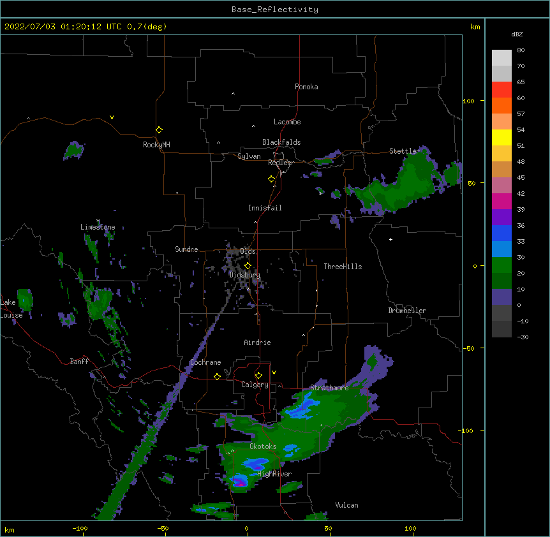Select the Blackfalds label
Image resolution: width=550 pixels, height=537 pixels.
coord(281,142)
